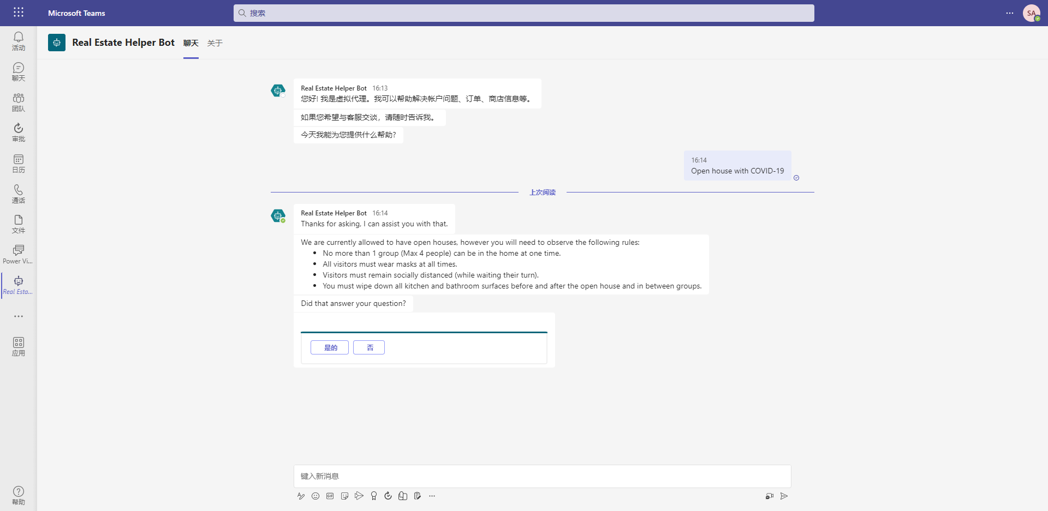Send the message with arrow icon
The width and height of the screenshot is (1048, 511).
(784, 496)
